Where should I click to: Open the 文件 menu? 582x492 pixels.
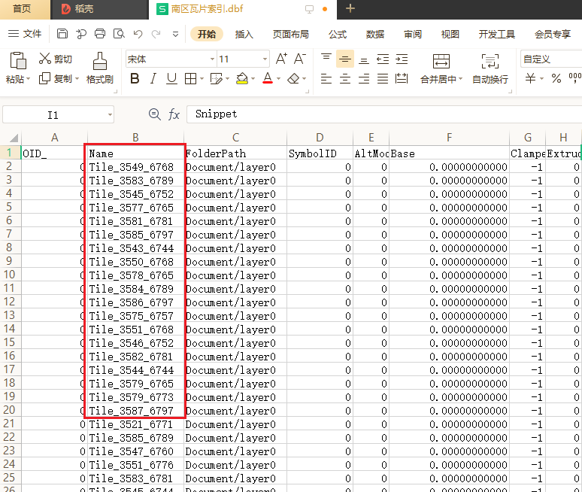[x=25, y=34]
